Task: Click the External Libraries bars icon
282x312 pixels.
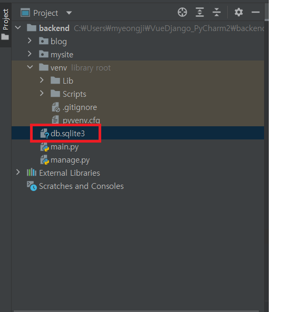Action: point(32,173)
